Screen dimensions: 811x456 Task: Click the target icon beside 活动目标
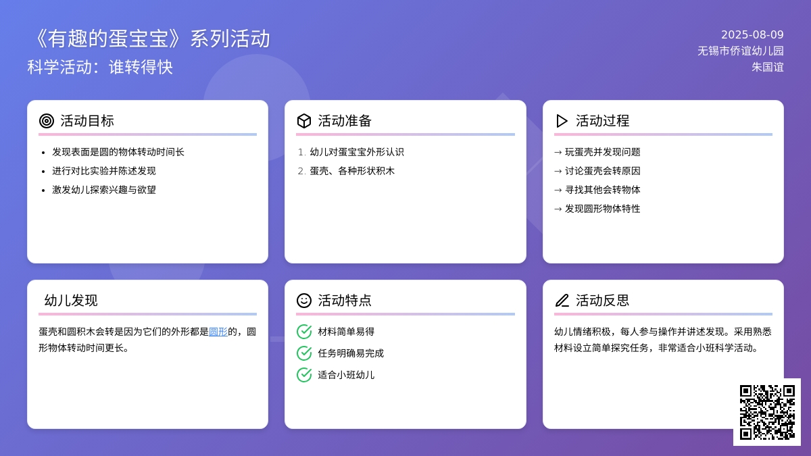click(x=47, y=121)
